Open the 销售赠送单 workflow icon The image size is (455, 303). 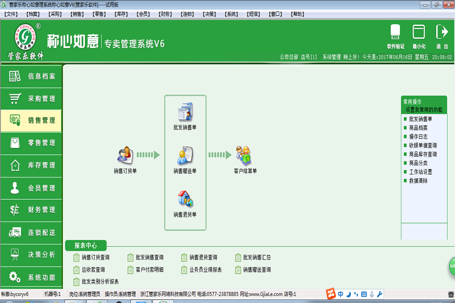[x=185, y=160]
